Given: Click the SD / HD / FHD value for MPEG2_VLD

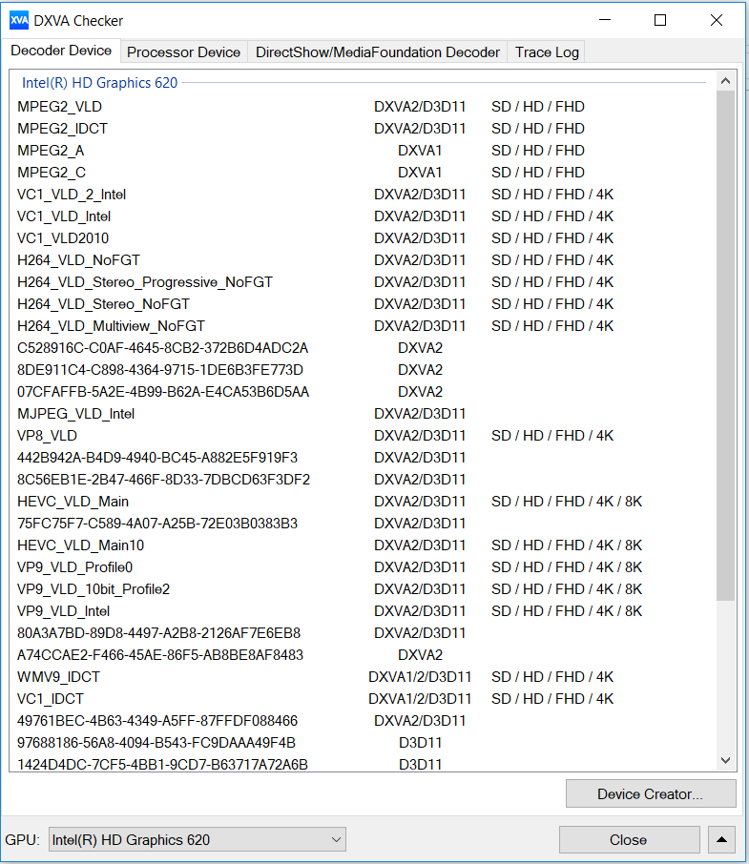Looking at the screenshot, I should [538, 107].
